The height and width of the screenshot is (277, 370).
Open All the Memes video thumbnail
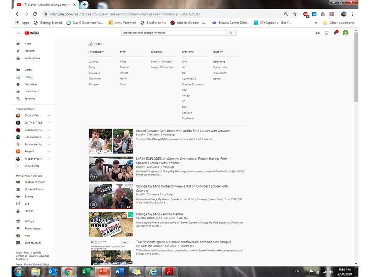pyautogui.click(x=111, y=224)
